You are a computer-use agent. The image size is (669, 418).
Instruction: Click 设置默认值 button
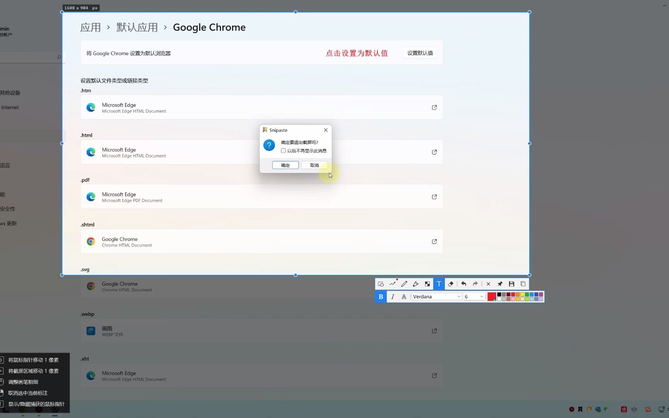coord(420,53)
